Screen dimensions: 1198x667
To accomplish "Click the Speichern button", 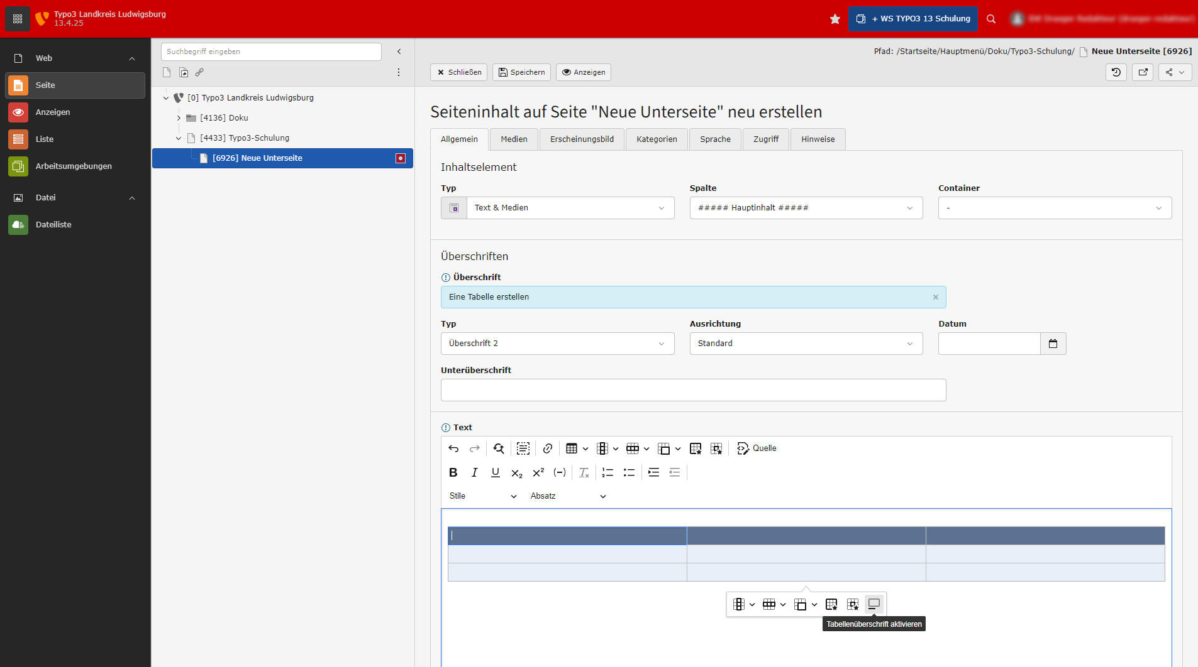I will coord(521,72).
